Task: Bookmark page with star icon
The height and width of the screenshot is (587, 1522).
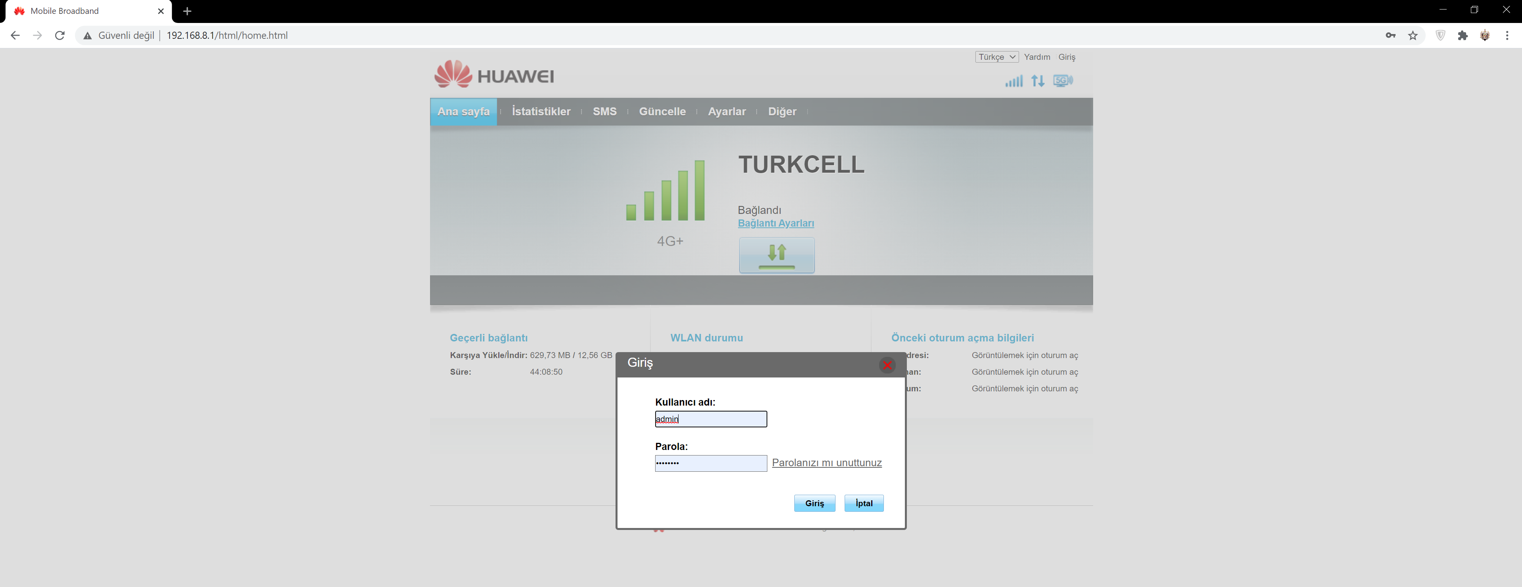Action: click(1413, 35)
